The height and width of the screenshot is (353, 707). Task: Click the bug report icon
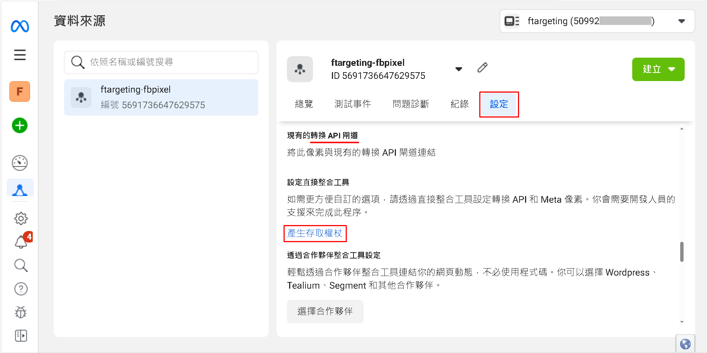point(21,312)
